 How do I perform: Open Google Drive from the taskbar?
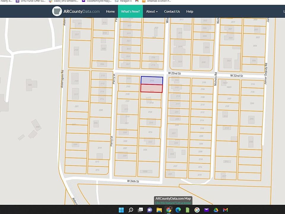[x=216, y=210]
